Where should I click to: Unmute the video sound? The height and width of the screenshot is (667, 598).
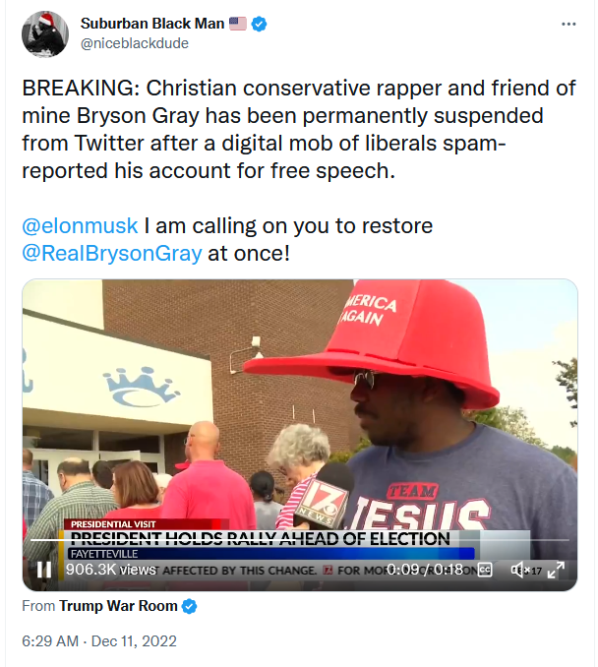[x=518, y=570]
